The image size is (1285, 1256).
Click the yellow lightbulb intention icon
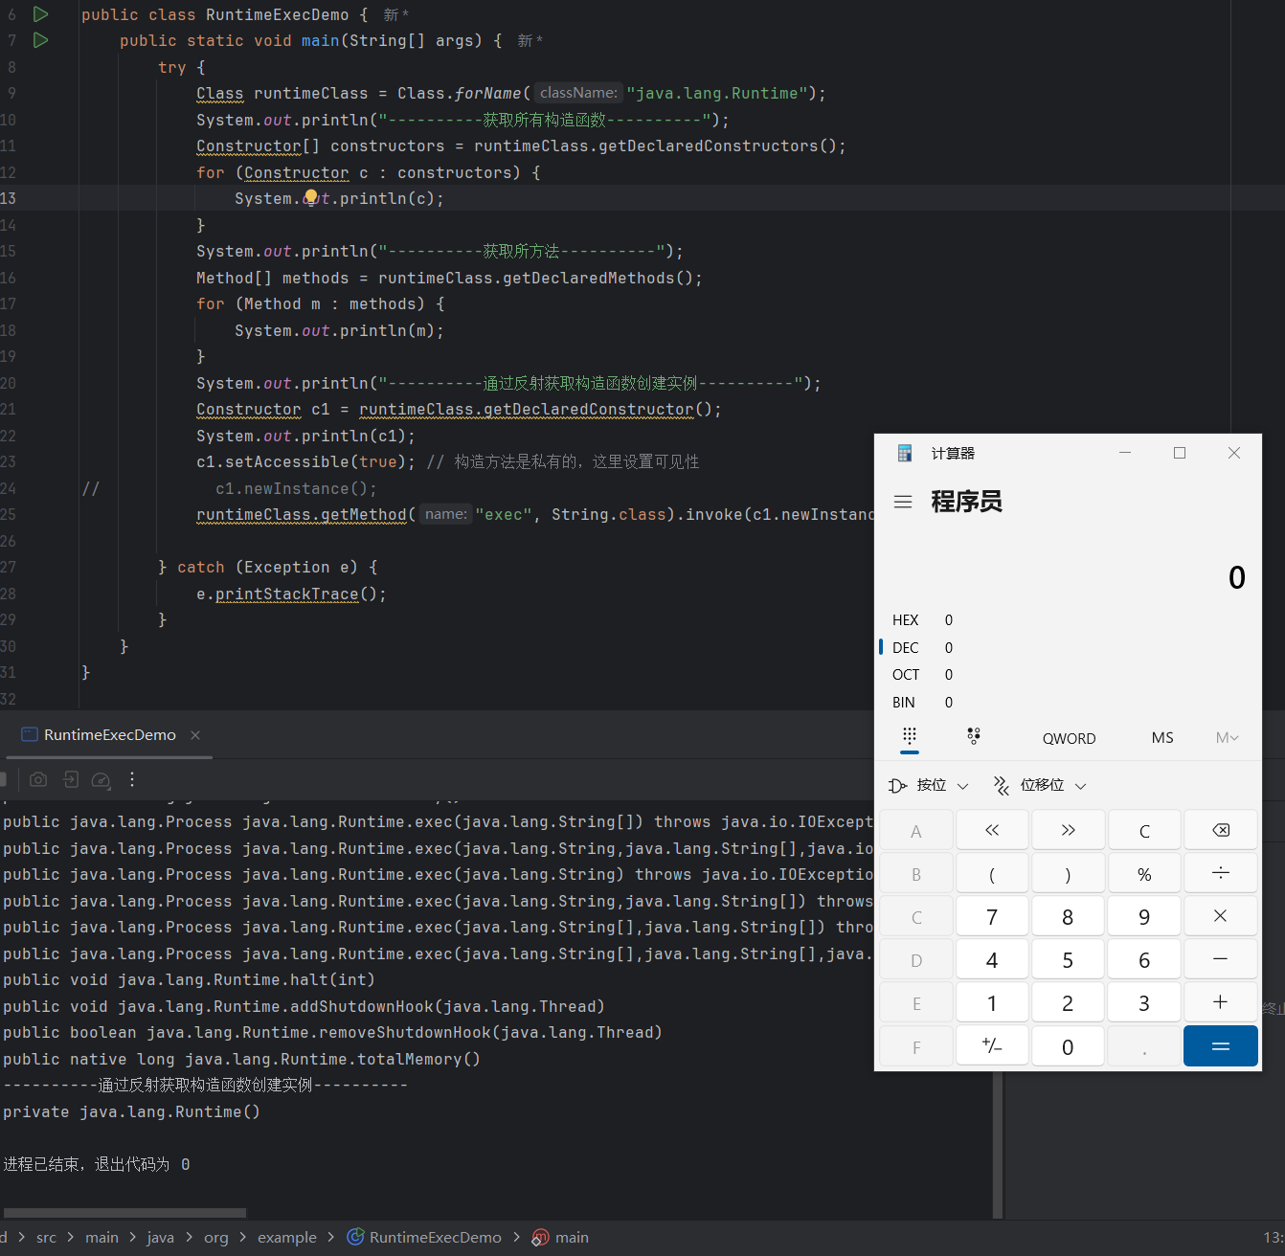tap(311, 197)
